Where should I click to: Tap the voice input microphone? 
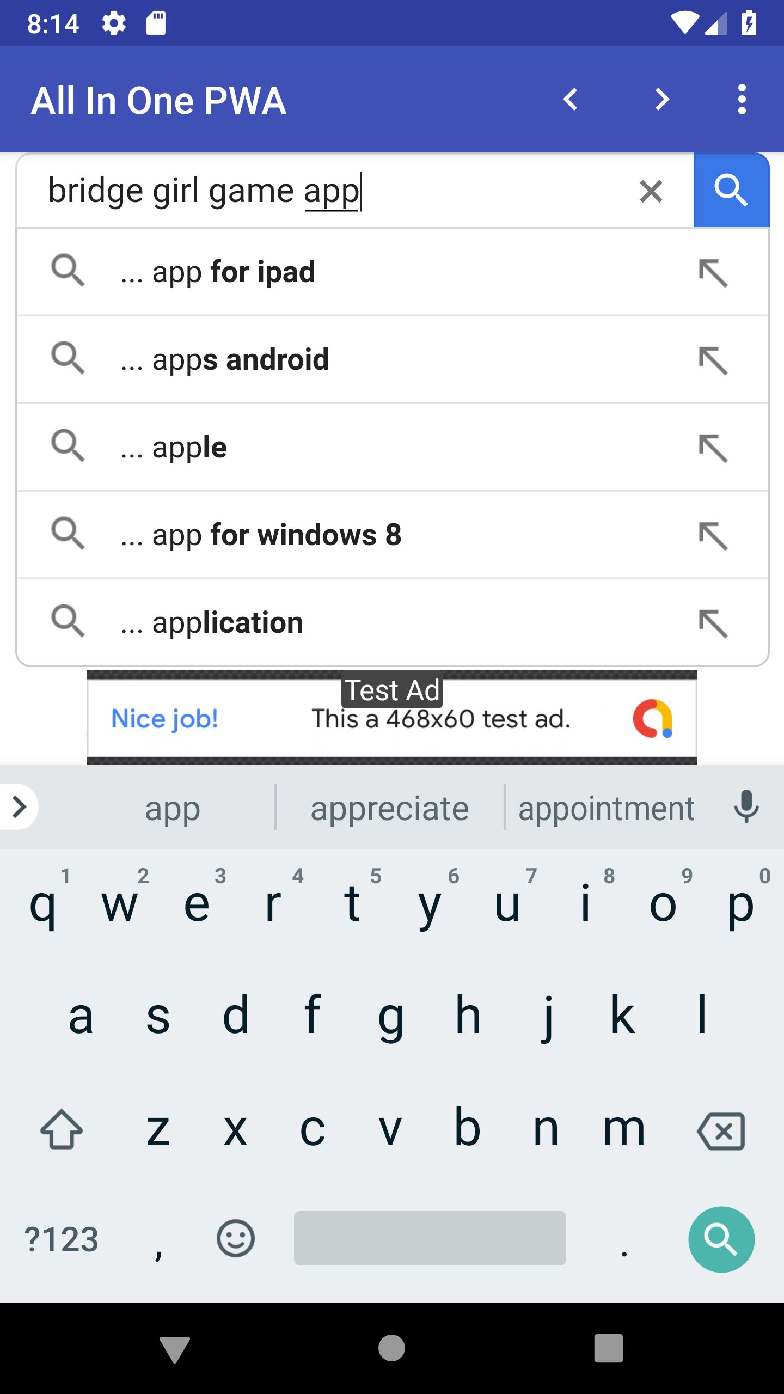tap(746, 807)
